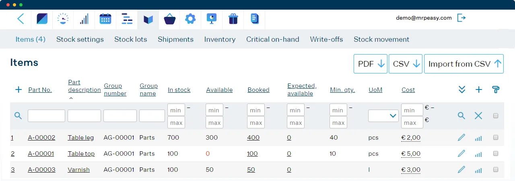
Task: View the bar chart report for Varnish
Action: (478, 170)
